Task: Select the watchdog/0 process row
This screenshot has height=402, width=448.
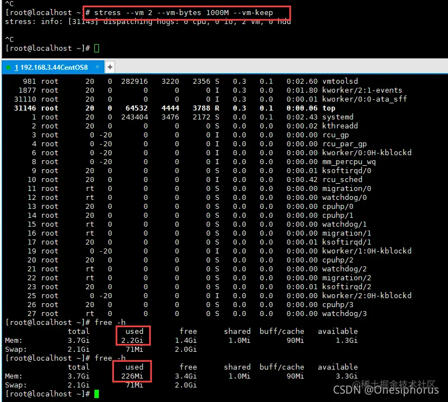Action: [197, 198]
